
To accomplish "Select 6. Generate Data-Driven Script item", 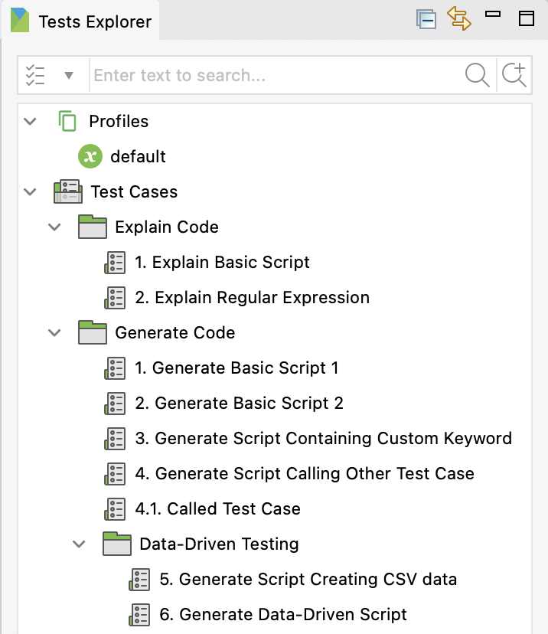I will click(283, 614).
